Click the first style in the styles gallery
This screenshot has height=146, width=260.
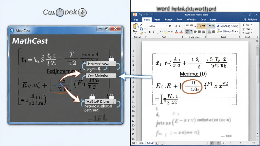(228, 26)
